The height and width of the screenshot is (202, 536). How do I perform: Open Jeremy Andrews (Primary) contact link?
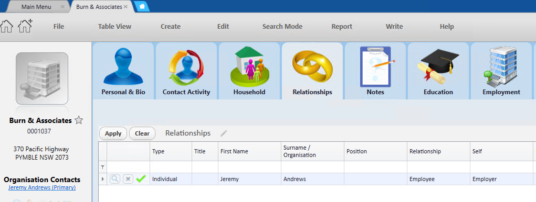pyautogui.click(x=42, y=187)
